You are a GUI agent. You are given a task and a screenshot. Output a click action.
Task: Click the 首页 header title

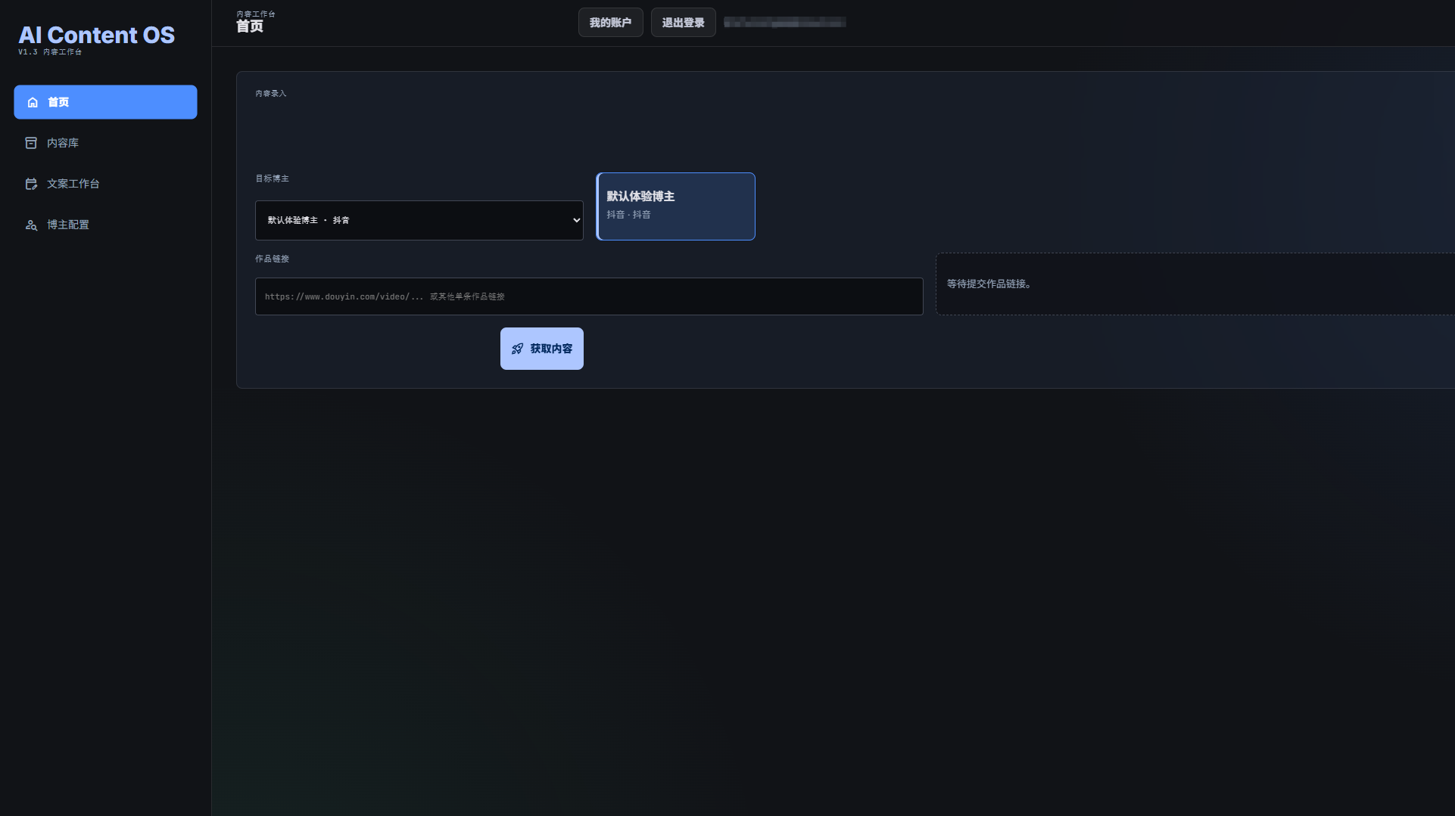[x=250, y=26]
